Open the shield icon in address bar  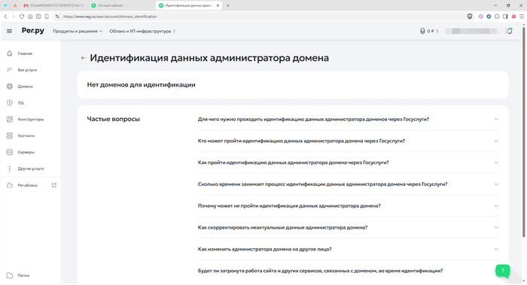[x=470, y=17]
